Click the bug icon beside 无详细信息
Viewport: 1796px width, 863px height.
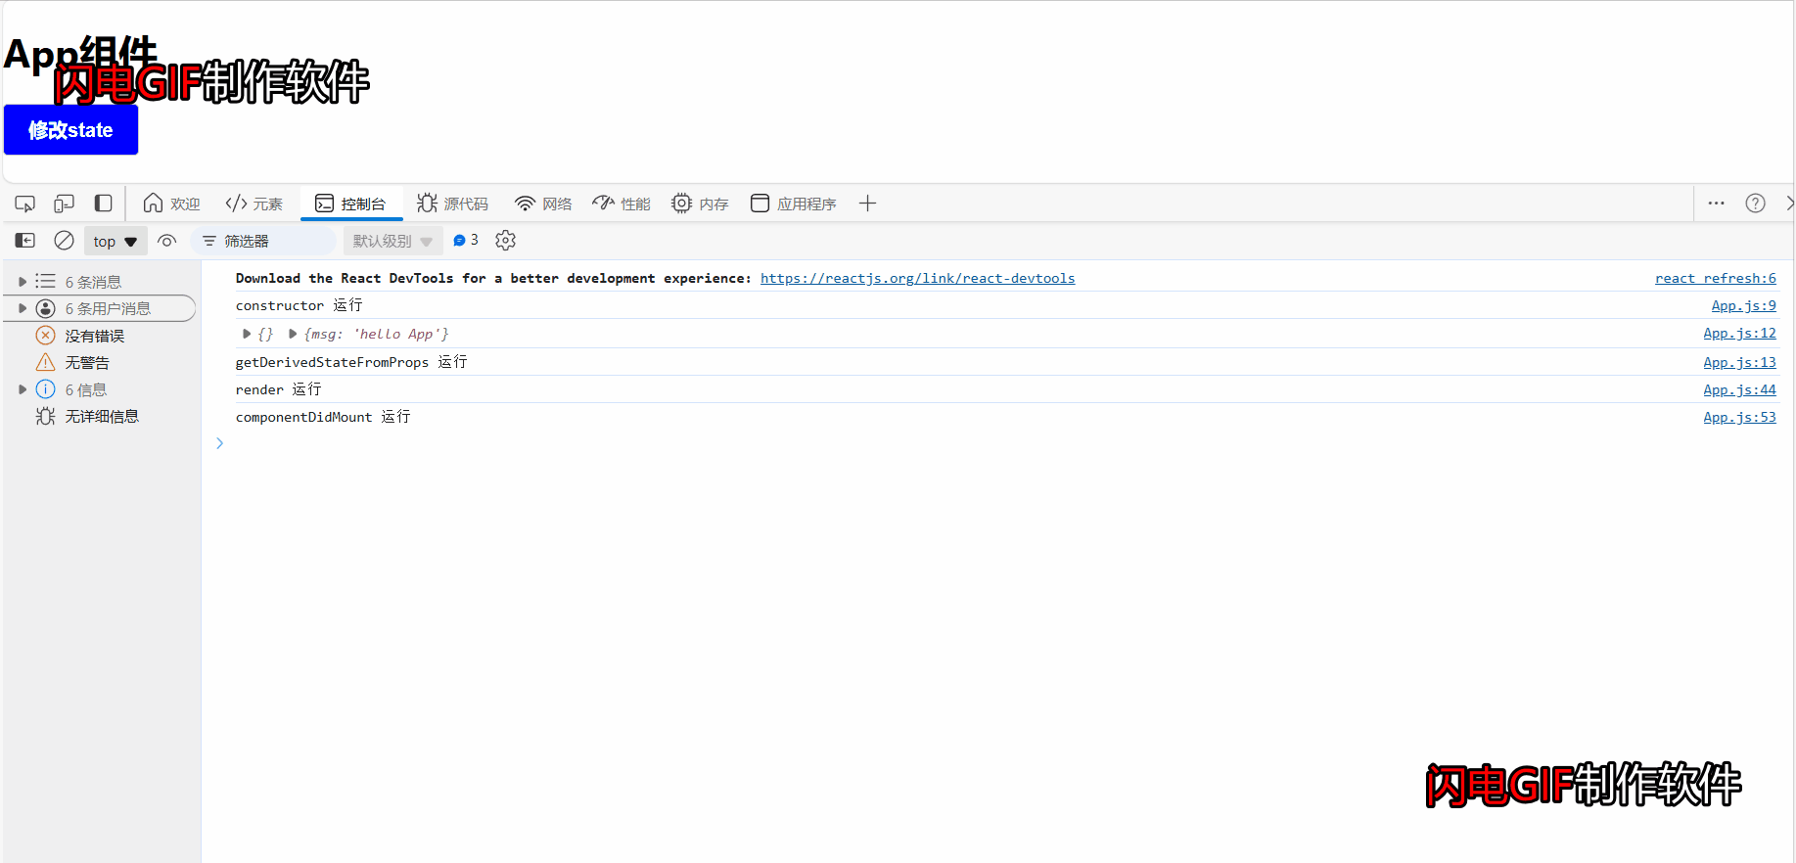45,416
